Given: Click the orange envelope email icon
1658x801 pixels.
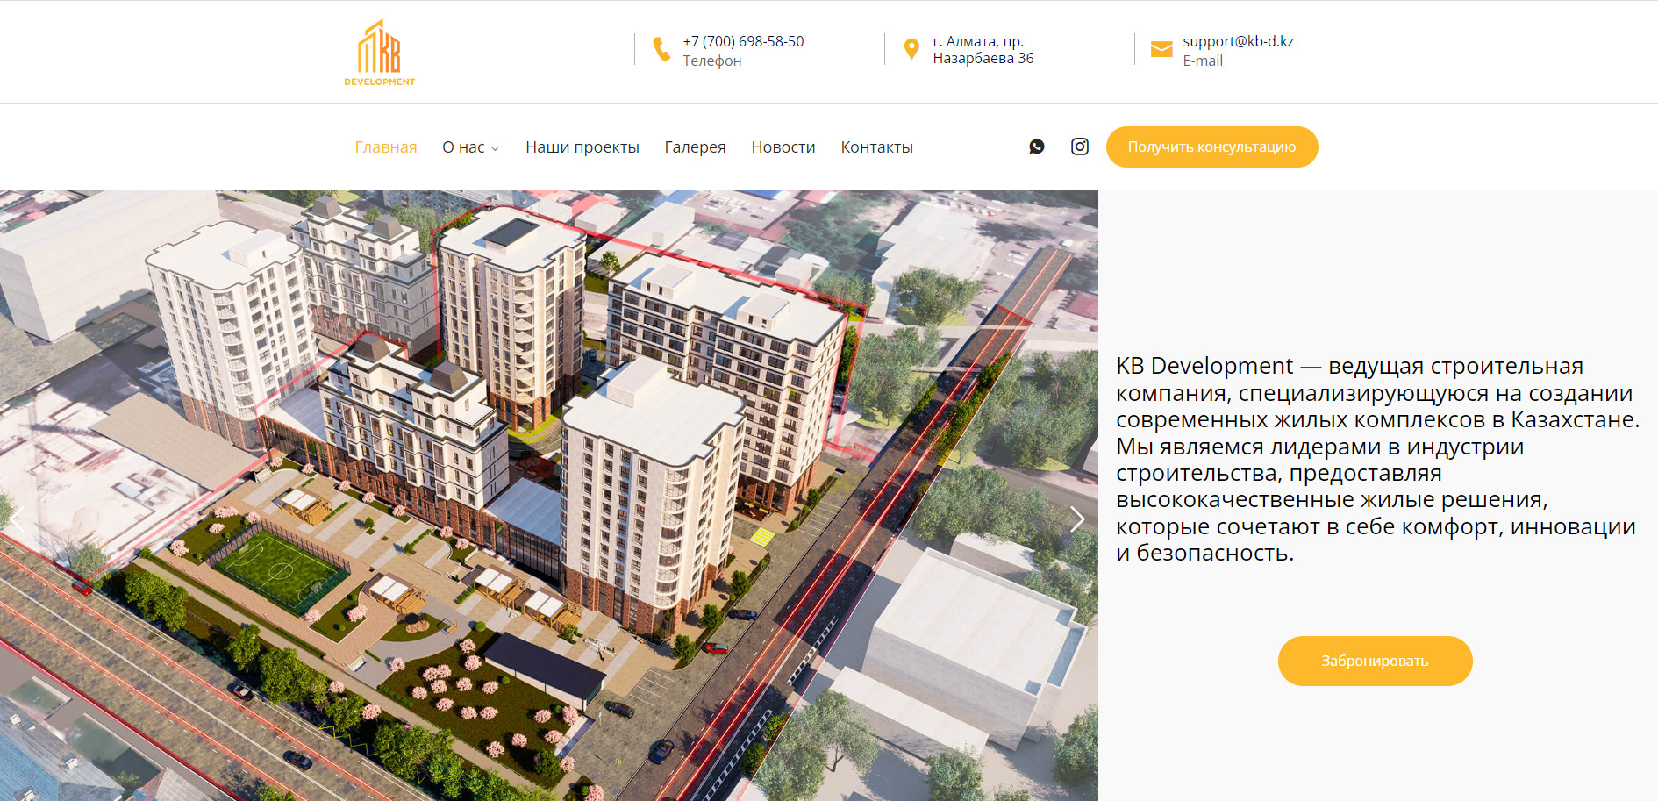Looking at the screenshot, I should (1161, 49).
